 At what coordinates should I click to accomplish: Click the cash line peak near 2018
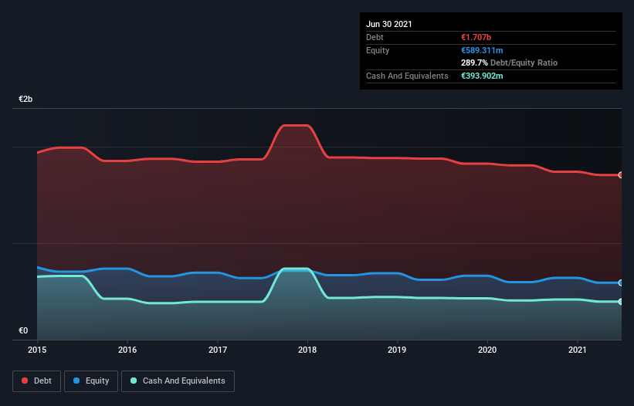[296, 269]
